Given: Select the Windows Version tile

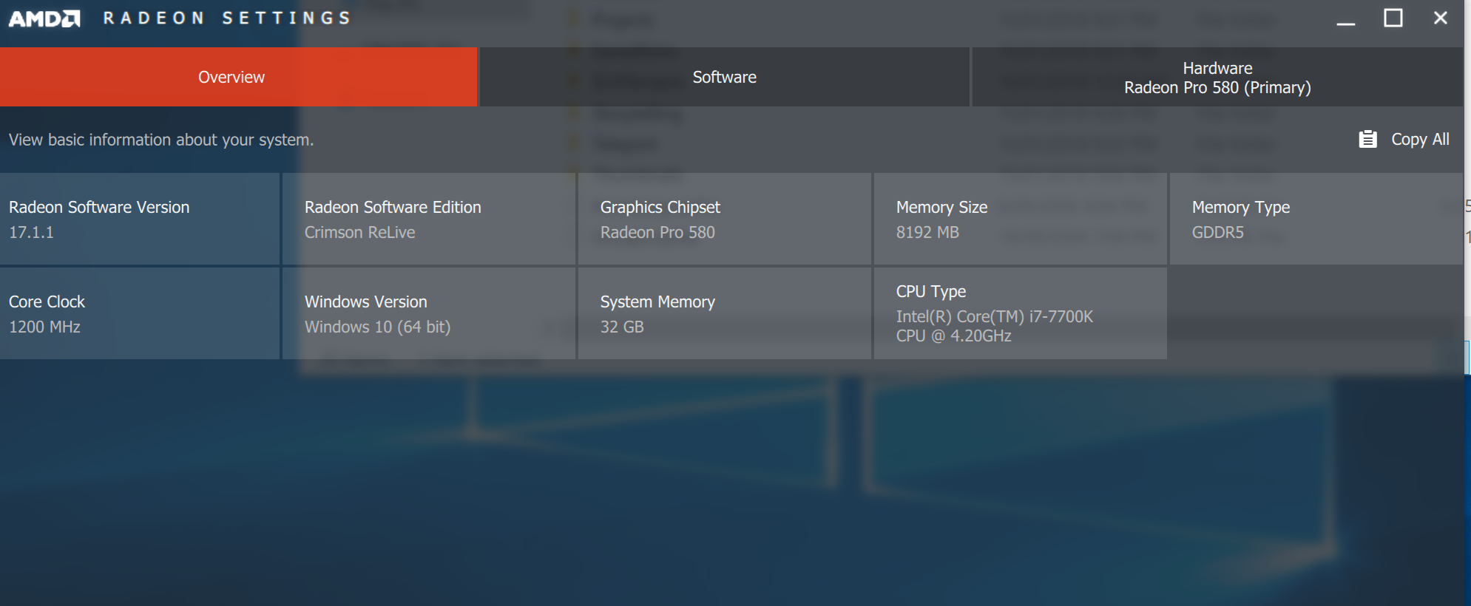Looking at the screenshot, I should [x=428, y=313].
